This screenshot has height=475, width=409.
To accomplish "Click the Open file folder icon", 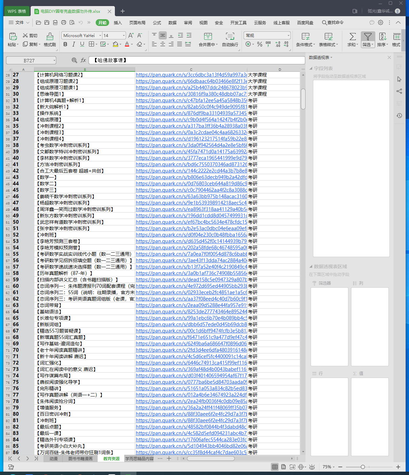I will (38, 23).
